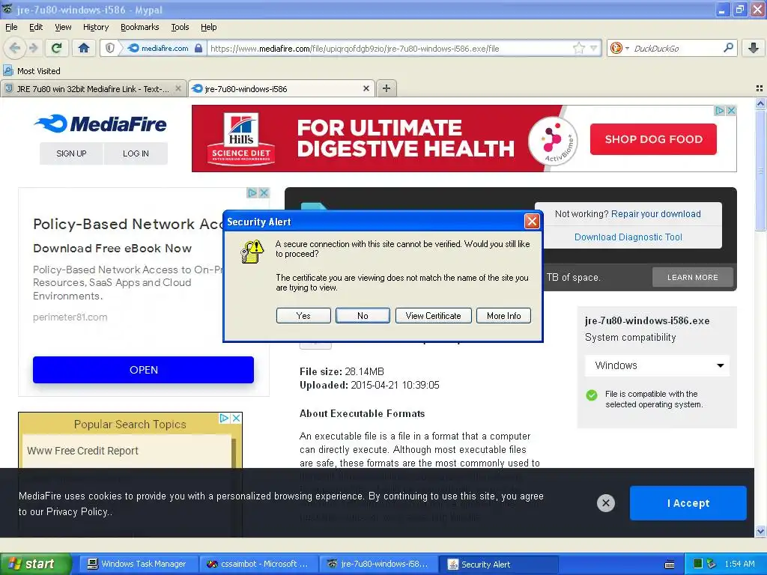Click Www Free Credit Report topic
This screenshot has width=767, height=575.
(x=82, y=451)
